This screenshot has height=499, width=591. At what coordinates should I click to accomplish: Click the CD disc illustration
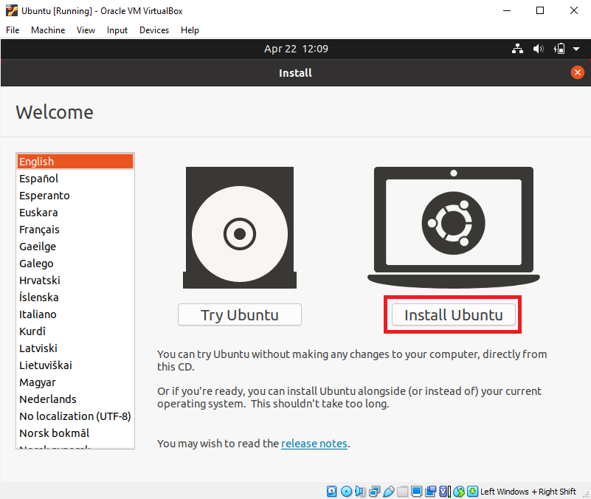click(x=240, y=228)
